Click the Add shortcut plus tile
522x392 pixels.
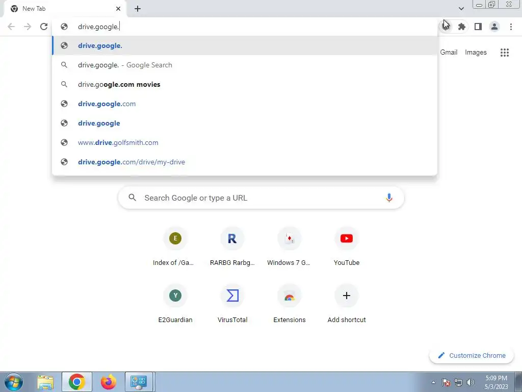pos(347,304)
